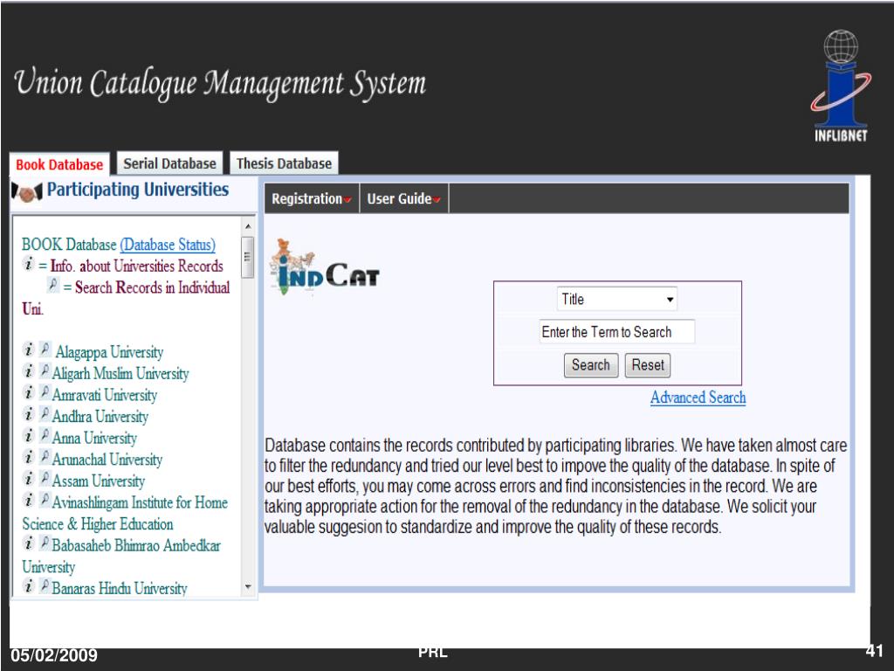This screenshot has height=671, width=894.
Task: Click search icon beside Avinashlingam Institute
Action: tap(45, 500)
